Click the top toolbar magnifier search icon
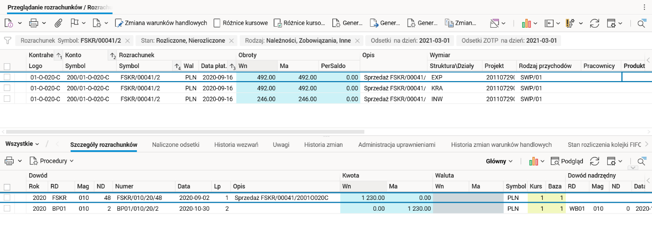 [642, 23]
